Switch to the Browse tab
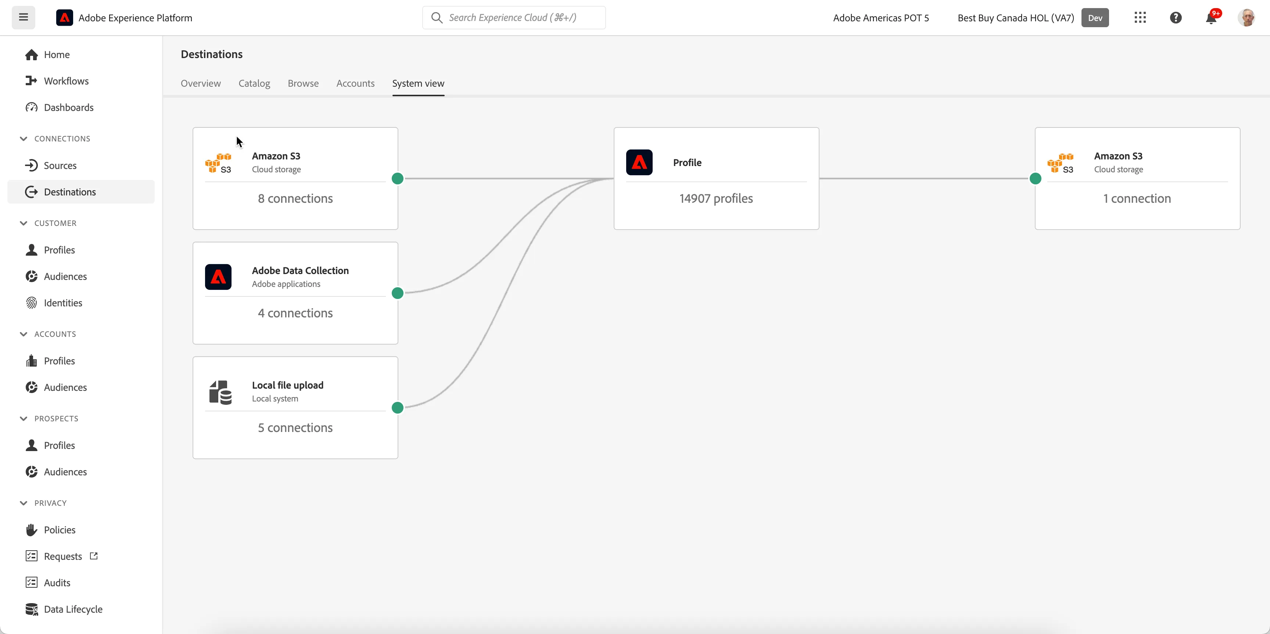Image resolution: width=1270 pixels, height=634 pixels. pos(303,83)
